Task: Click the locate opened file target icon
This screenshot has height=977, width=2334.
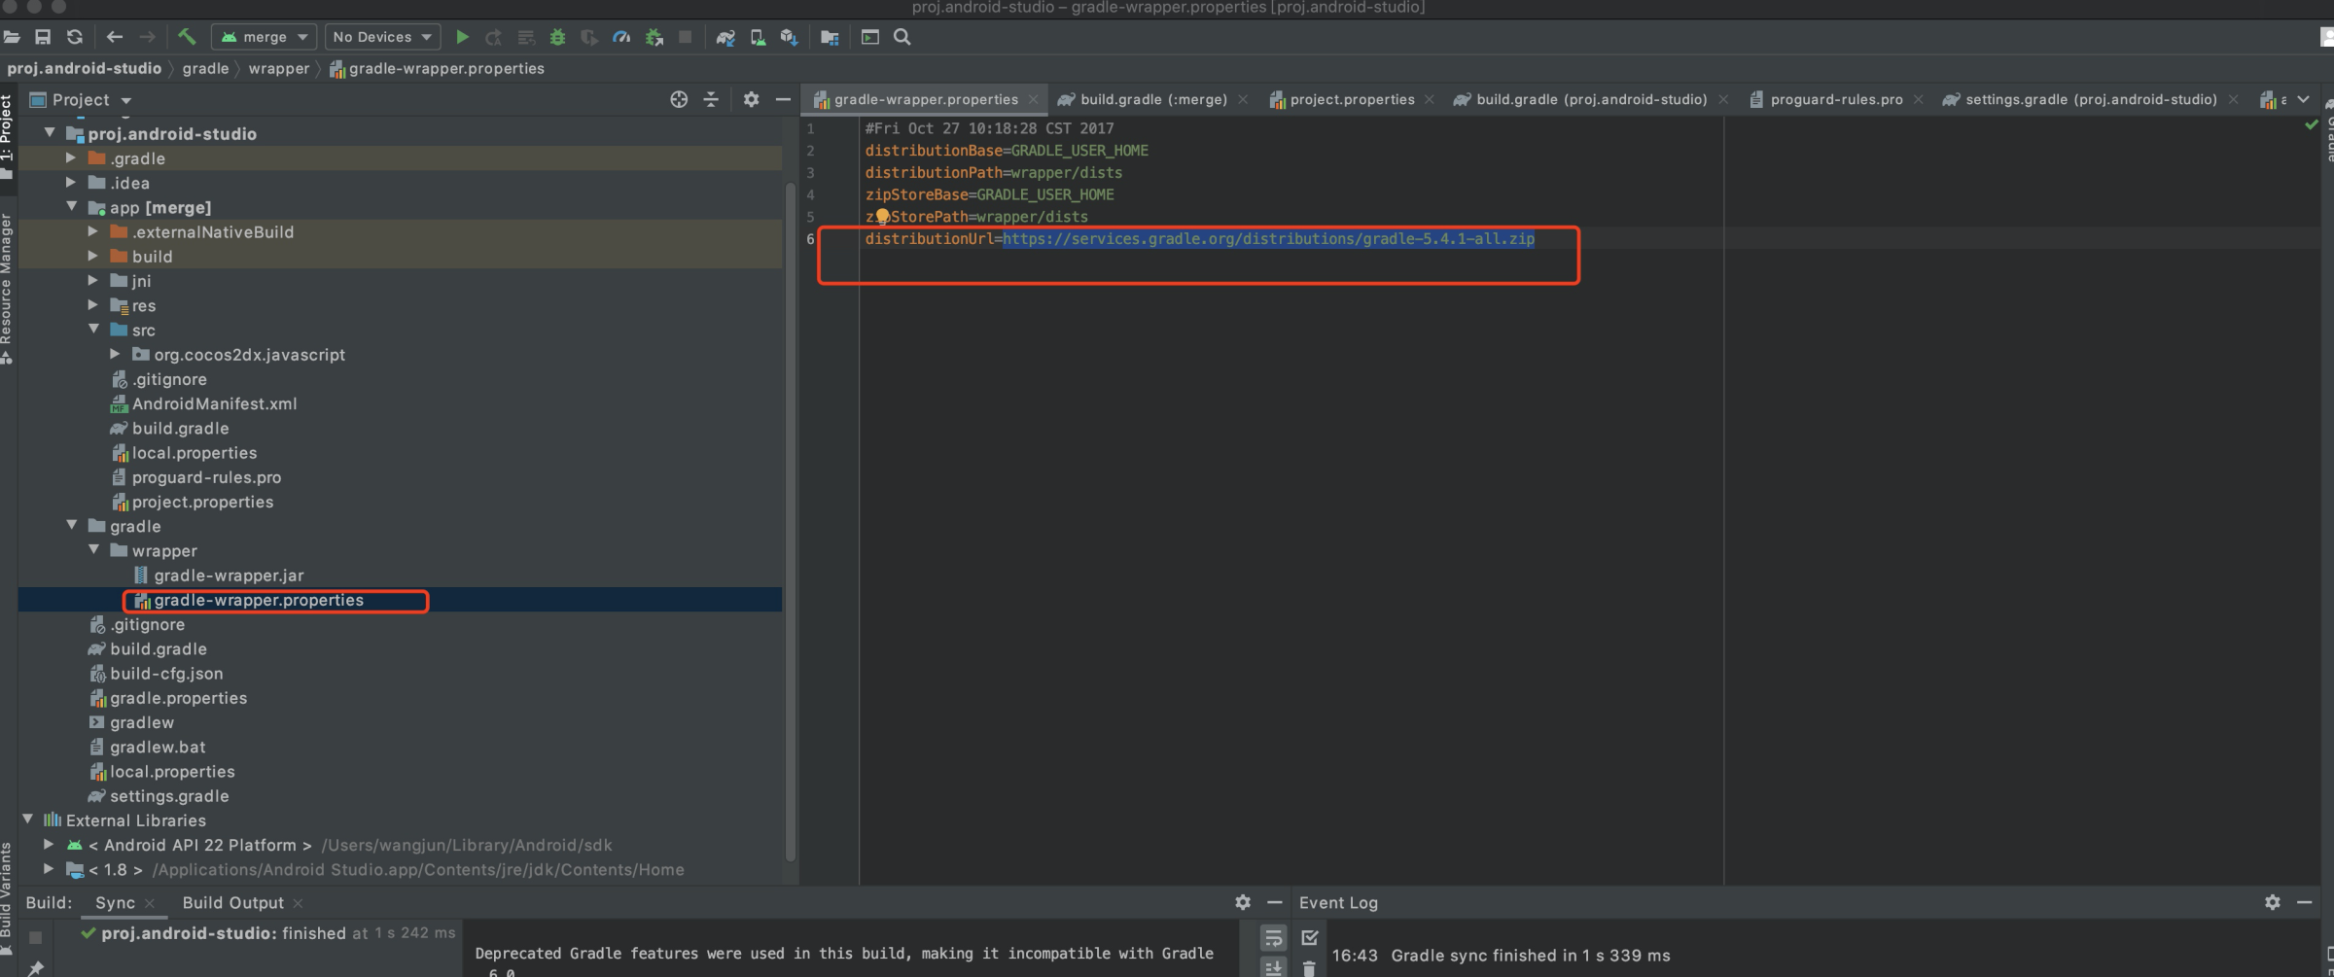Action: [x=679, y=99]
